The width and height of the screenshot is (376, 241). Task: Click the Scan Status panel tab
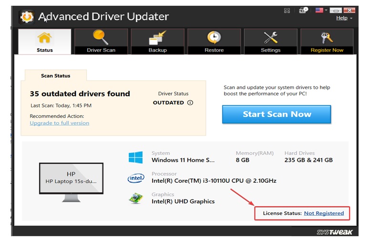(56, 75)
